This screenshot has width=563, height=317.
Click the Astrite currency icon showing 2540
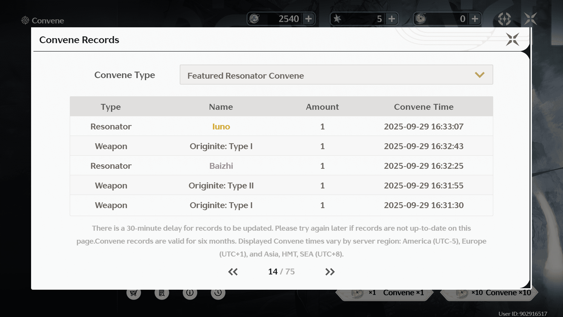pos(254,19)
